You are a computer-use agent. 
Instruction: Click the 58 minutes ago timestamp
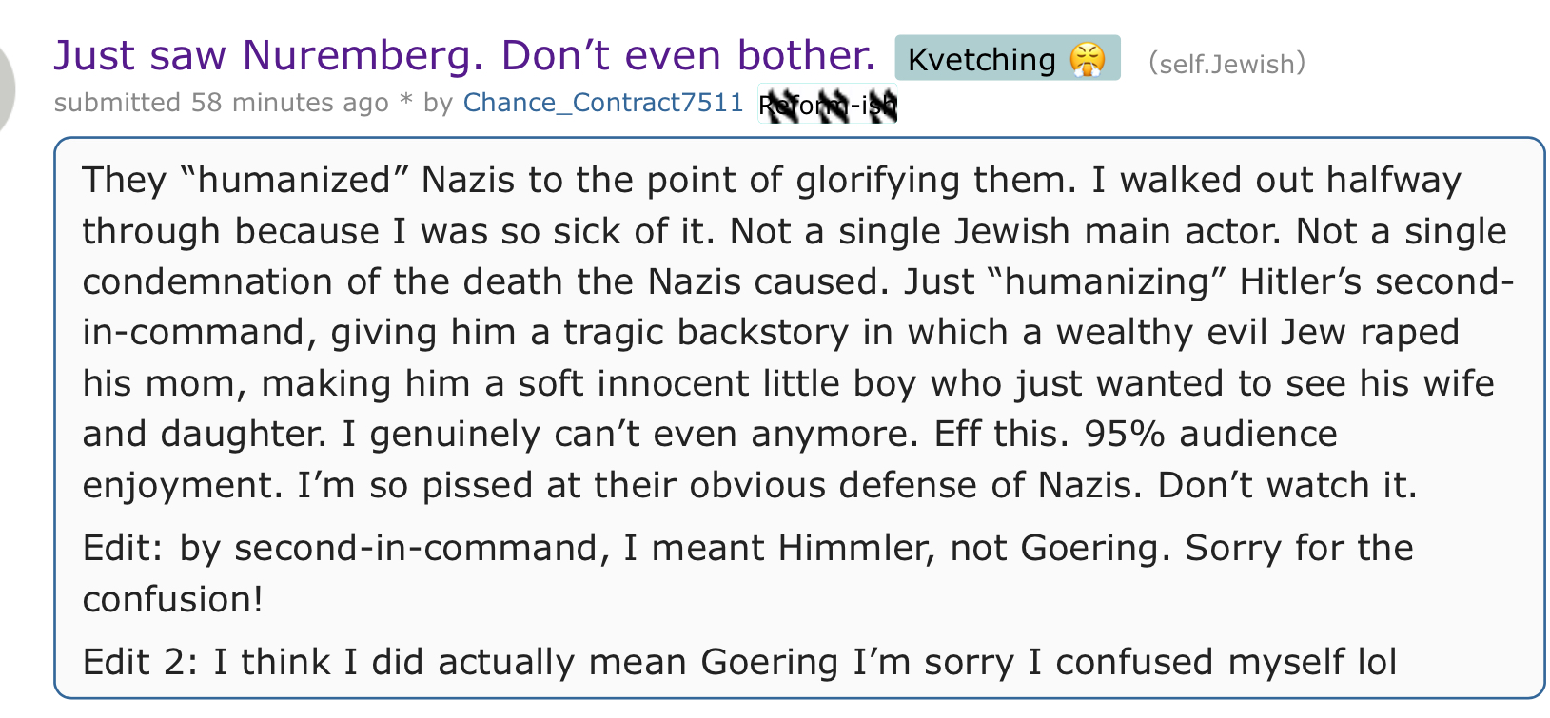pyautogui.click(x=290, y=103)
